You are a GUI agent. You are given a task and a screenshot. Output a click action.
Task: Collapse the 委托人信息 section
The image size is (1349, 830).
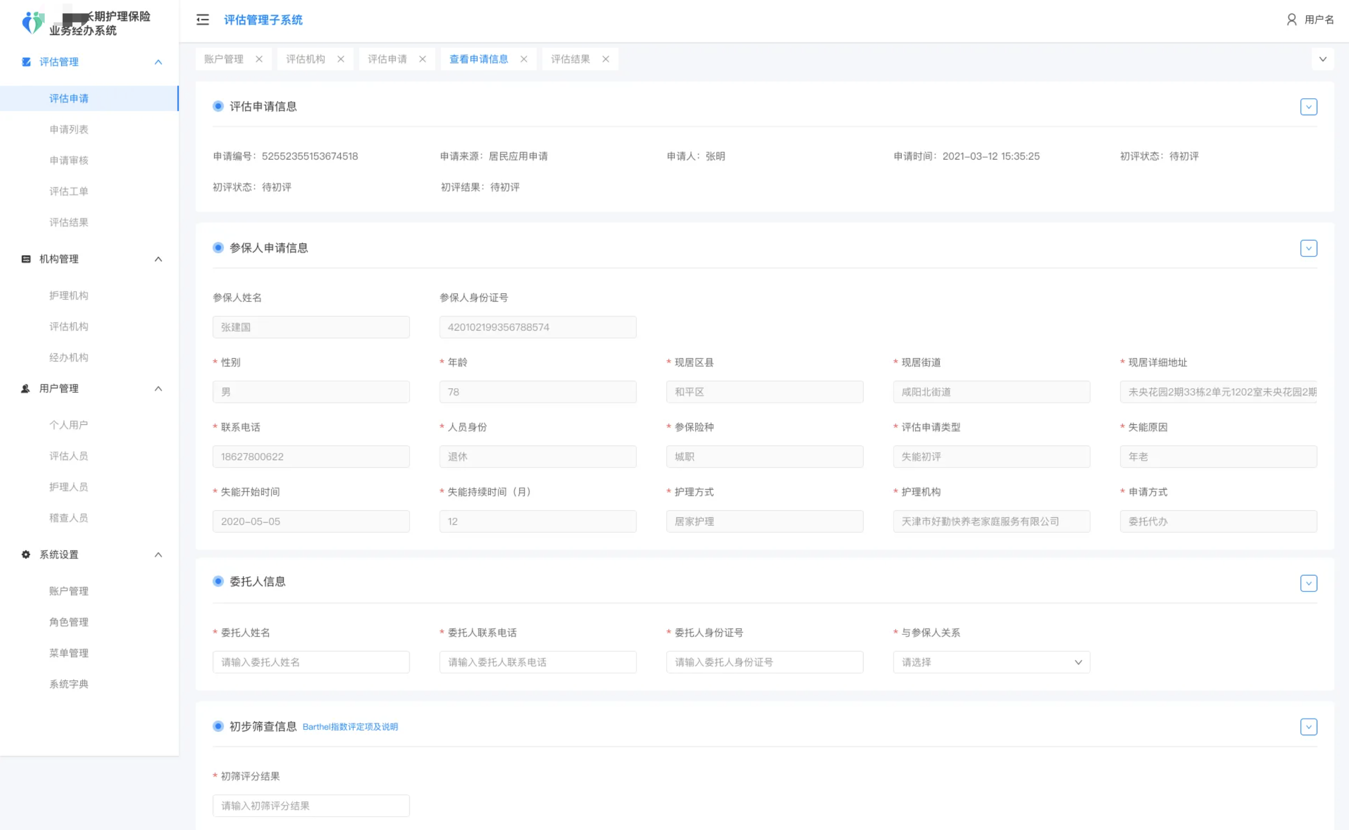1309,583
